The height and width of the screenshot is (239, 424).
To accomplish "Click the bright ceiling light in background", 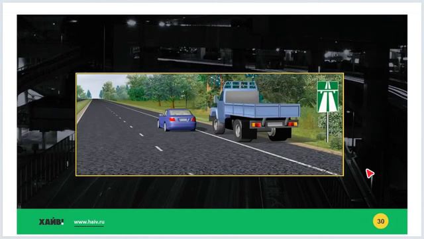I will [x=131, y=23].
